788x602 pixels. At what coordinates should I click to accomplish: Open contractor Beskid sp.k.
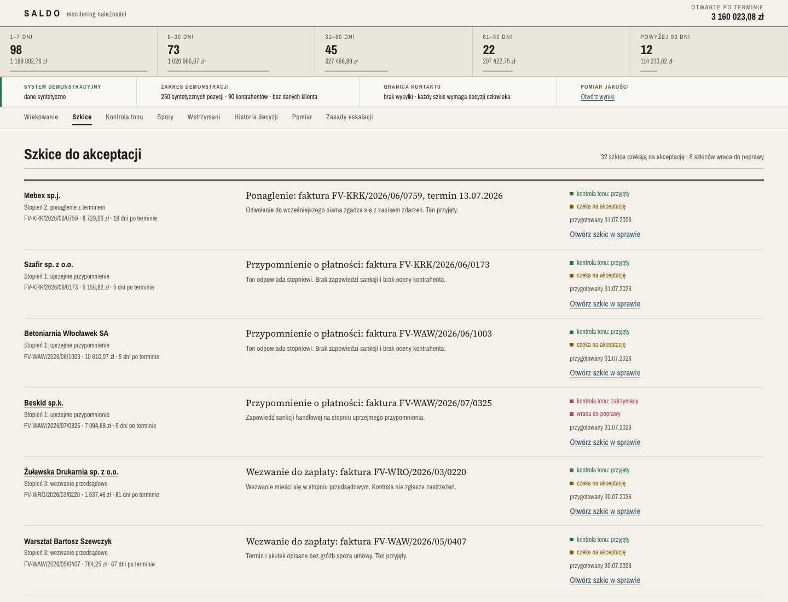(44, 403)
